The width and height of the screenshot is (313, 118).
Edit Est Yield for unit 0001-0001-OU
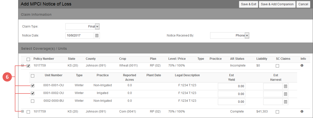tap(231, 86)
